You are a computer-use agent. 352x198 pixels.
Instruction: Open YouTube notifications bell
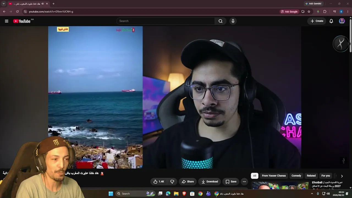pos(331,21)
